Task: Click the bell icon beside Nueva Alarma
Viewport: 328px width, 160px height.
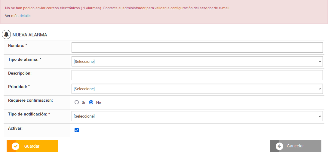Action: coord(6,35)
